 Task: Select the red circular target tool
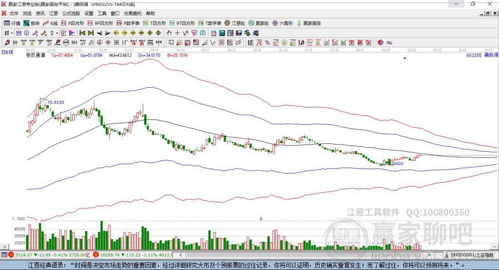pyautogui.click(x=99, y=43)
